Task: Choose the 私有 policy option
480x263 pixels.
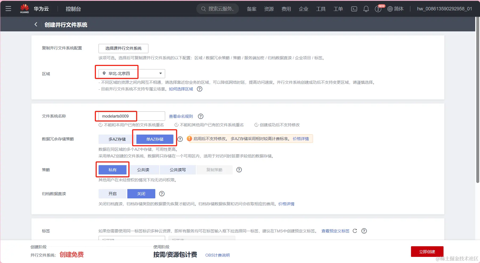Action: [x=112, y=170]
